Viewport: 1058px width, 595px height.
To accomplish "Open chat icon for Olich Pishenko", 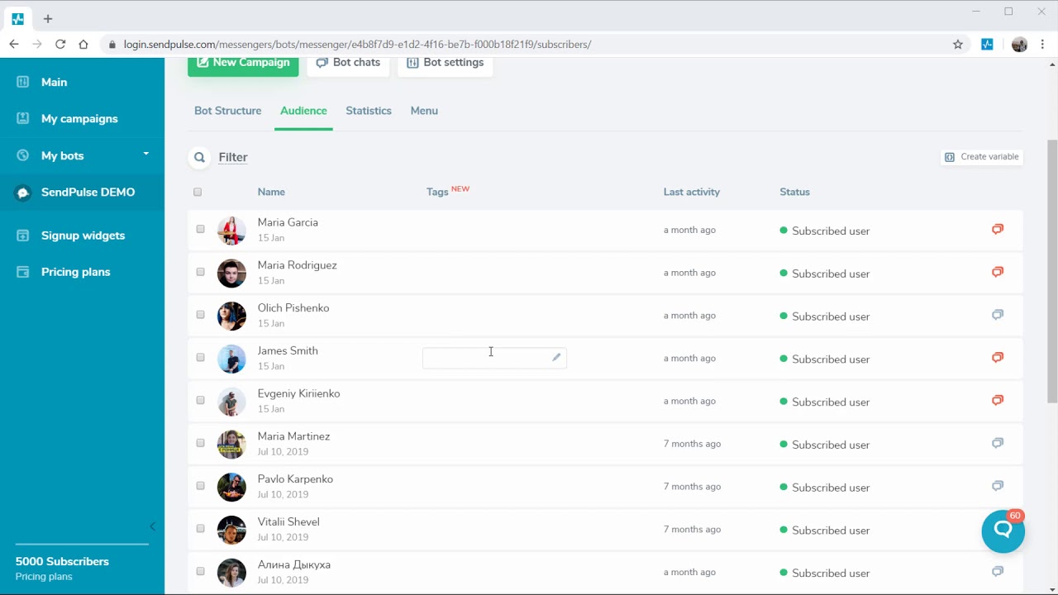I will click(998, 315).
